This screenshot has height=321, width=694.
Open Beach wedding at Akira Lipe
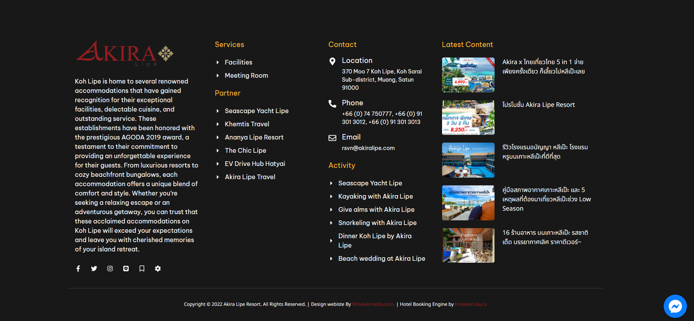point(382,258)
